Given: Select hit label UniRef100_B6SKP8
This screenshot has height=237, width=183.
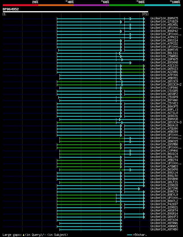Looking at the screenshot, I should (164, 169).
